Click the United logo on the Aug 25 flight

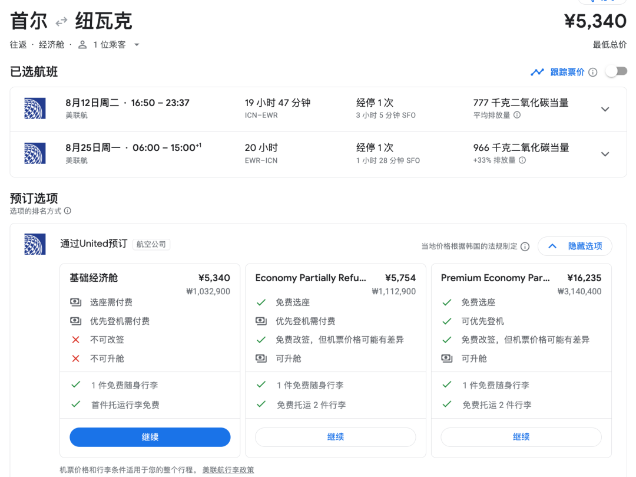(35, 154)
